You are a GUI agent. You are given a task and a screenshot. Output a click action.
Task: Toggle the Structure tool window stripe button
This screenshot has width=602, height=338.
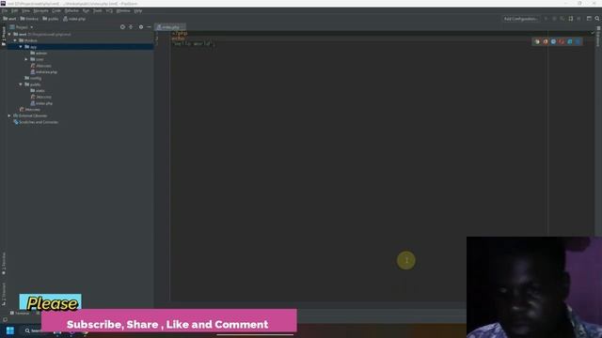(x=4, y=294)
